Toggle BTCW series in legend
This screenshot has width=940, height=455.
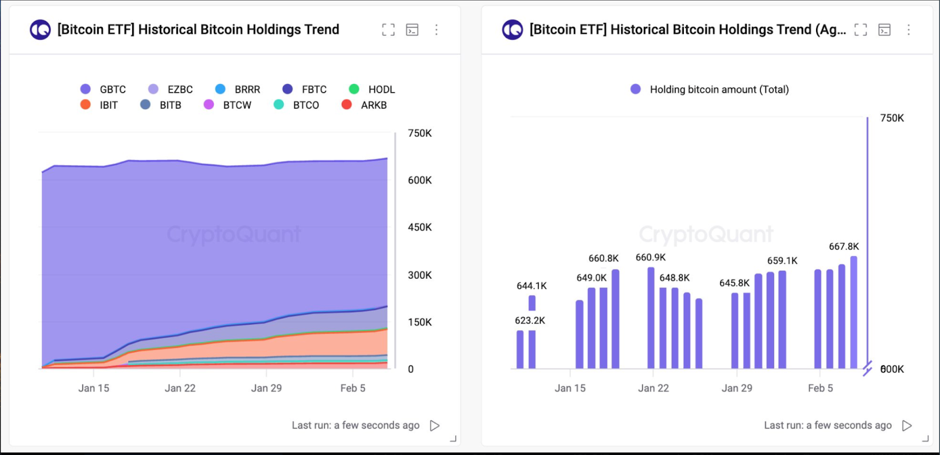tap(227, 105)
